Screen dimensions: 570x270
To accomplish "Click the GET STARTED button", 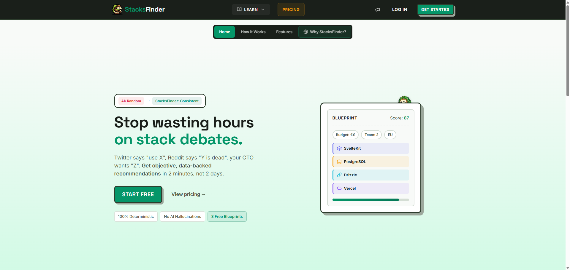I will (435, 9).
